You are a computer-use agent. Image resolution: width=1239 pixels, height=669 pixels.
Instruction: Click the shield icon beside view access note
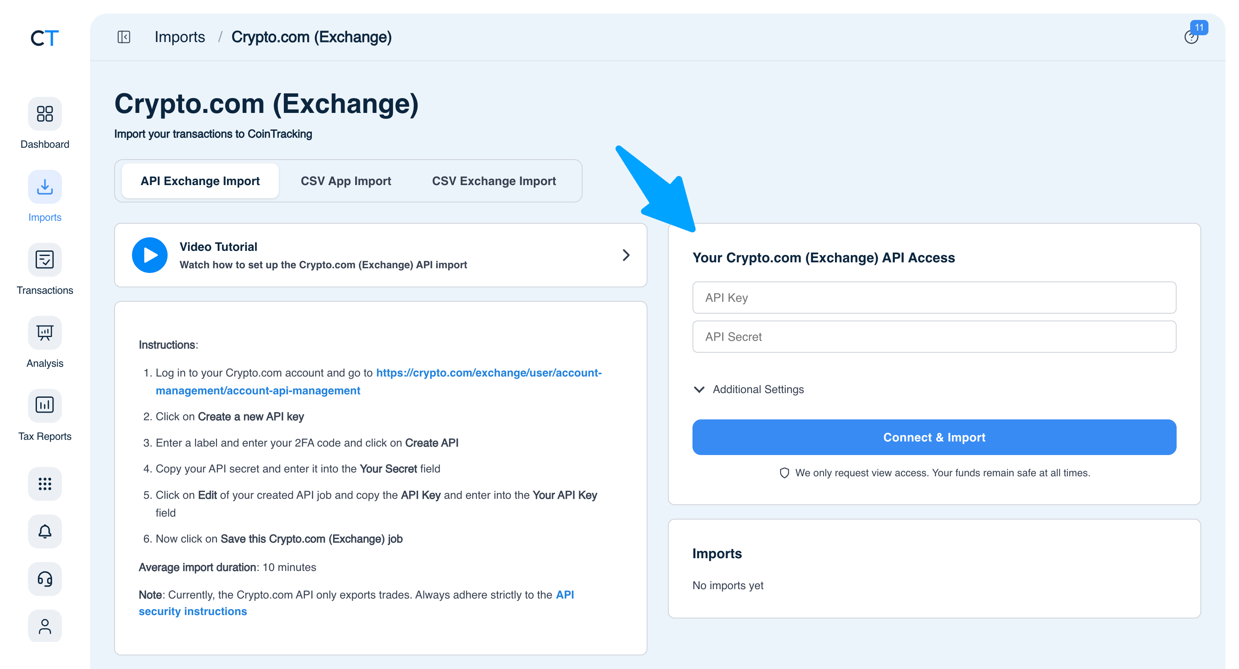coord(784,473)
